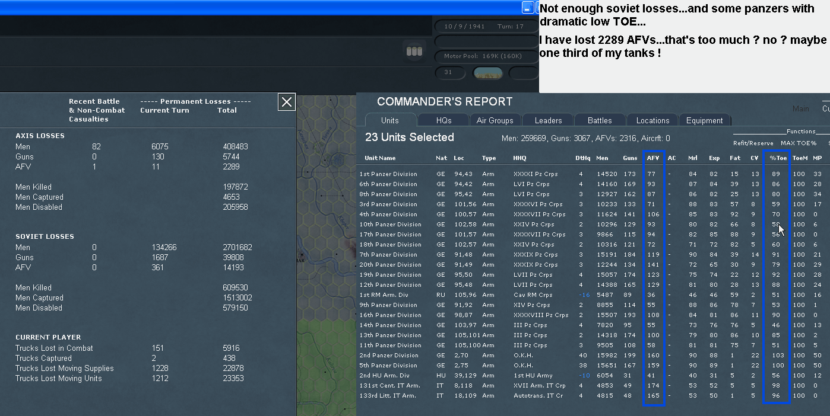The image size is (830, 416).
Task: View the Leaders tab
Action: [x=547, y=120]
